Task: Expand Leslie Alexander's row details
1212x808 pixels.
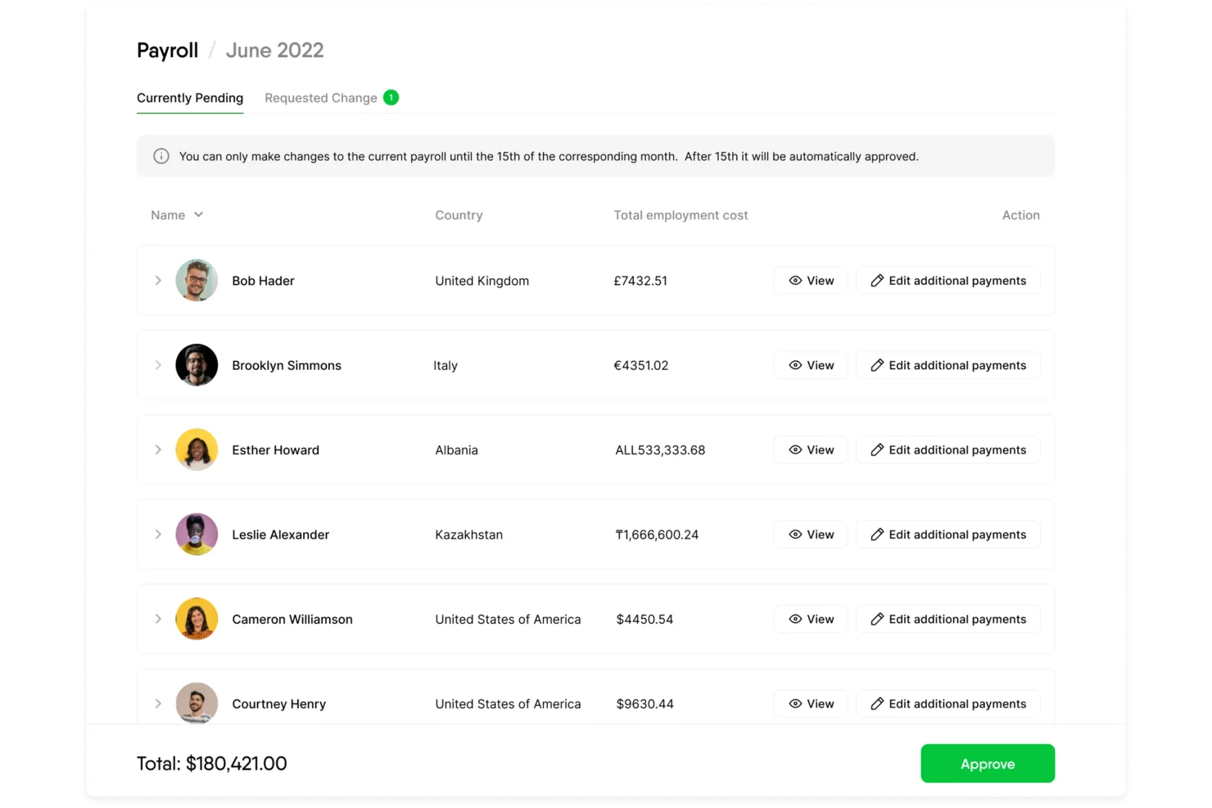Action: (x=158, y=535)
